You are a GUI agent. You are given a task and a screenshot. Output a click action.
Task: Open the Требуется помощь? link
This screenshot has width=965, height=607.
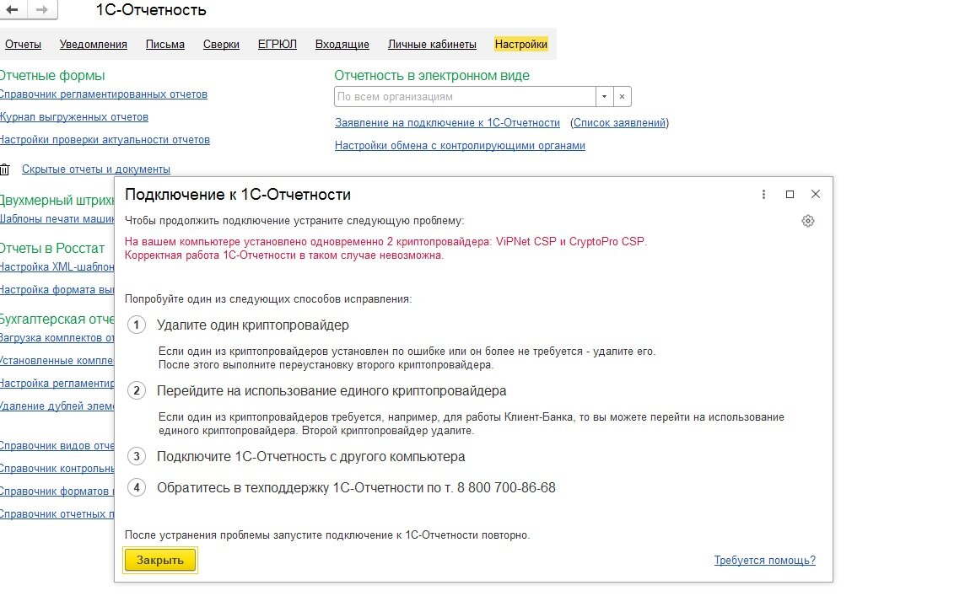(x=764, y=561)
